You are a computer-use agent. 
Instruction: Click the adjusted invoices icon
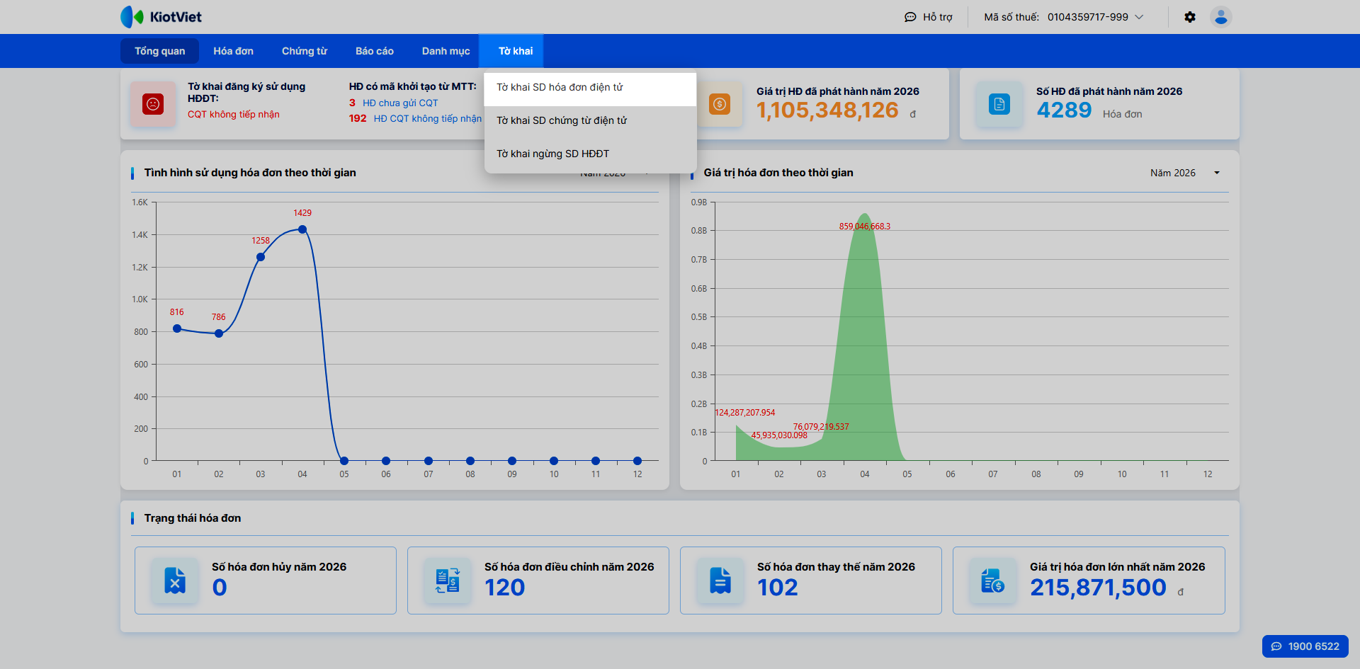click(448, 581)
